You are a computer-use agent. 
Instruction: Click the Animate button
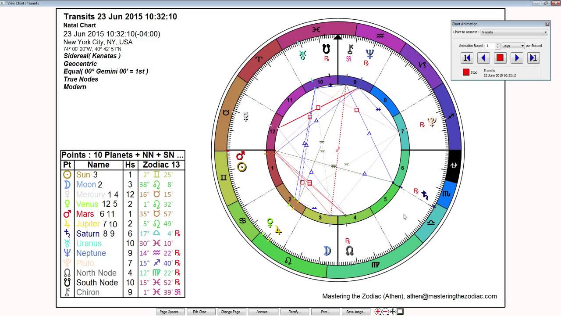[x=263, y=312]
